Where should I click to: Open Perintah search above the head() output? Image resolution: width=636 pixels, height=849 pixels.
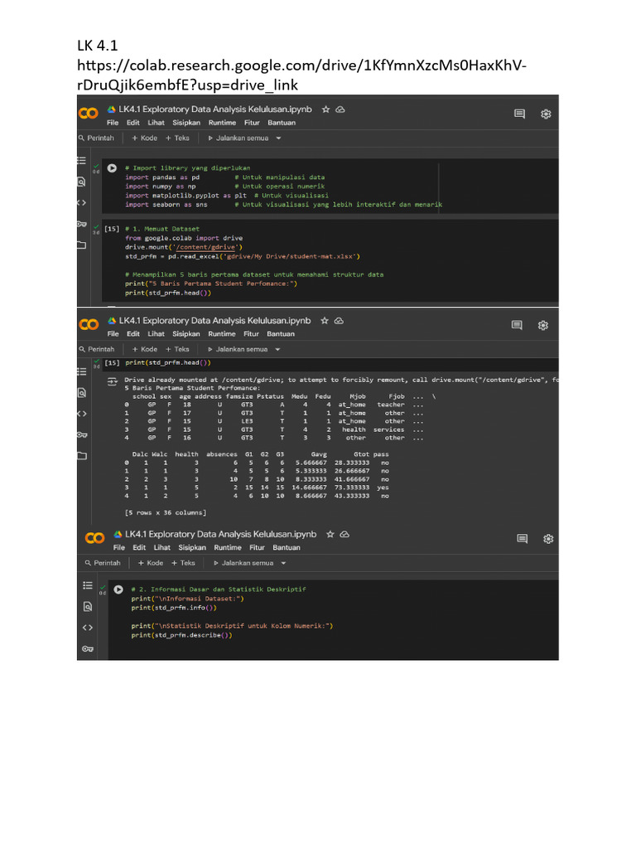click(97, 349)
